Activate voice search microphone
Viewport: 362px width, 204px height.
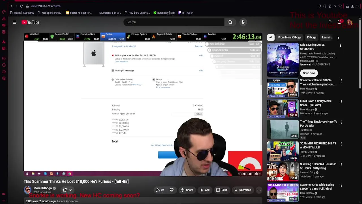coord(243,22)
